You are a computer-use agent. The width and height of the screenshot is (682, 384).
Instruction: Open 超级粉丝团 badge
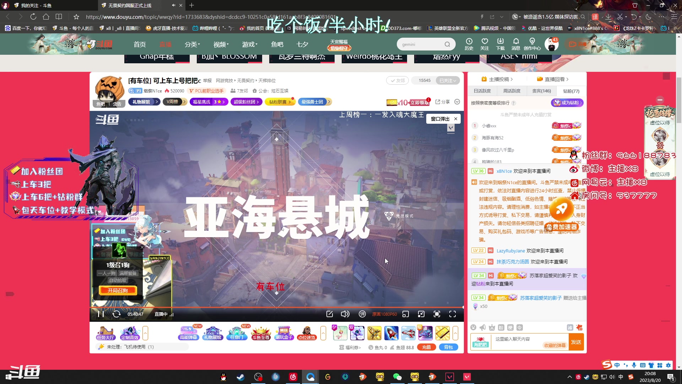click(x=247, y=102)
